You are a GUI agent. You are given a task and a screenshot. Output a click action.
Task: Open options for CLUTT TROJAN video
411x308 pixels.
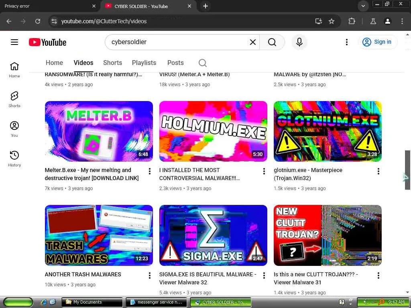(378, 275)
